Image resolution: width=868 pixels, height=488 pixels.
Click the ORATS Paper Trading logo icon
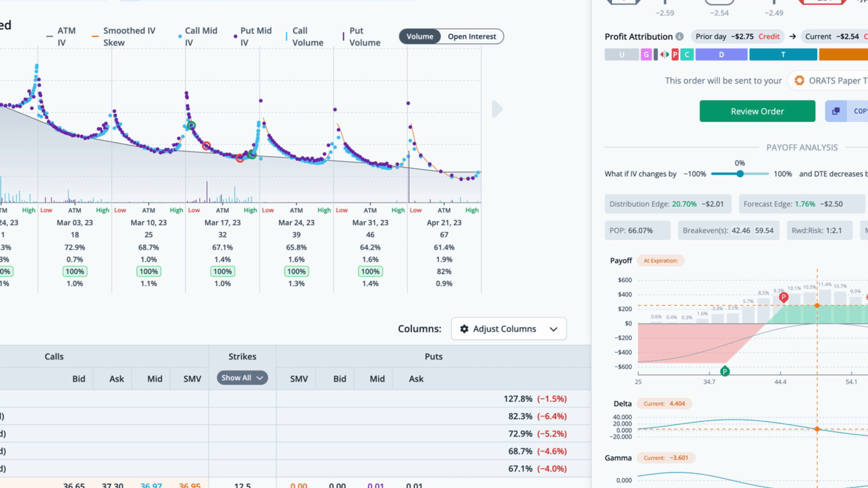pos(799,81)
